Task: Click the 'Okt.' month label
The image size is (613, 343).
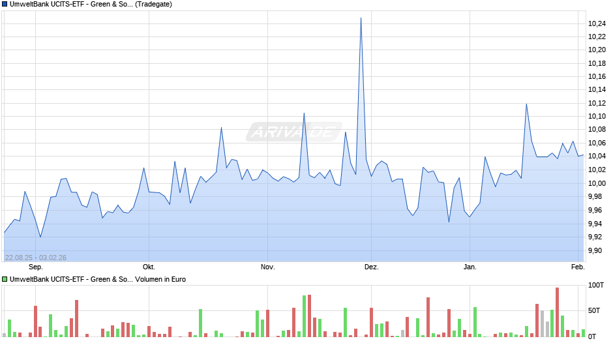Action: 149,267
